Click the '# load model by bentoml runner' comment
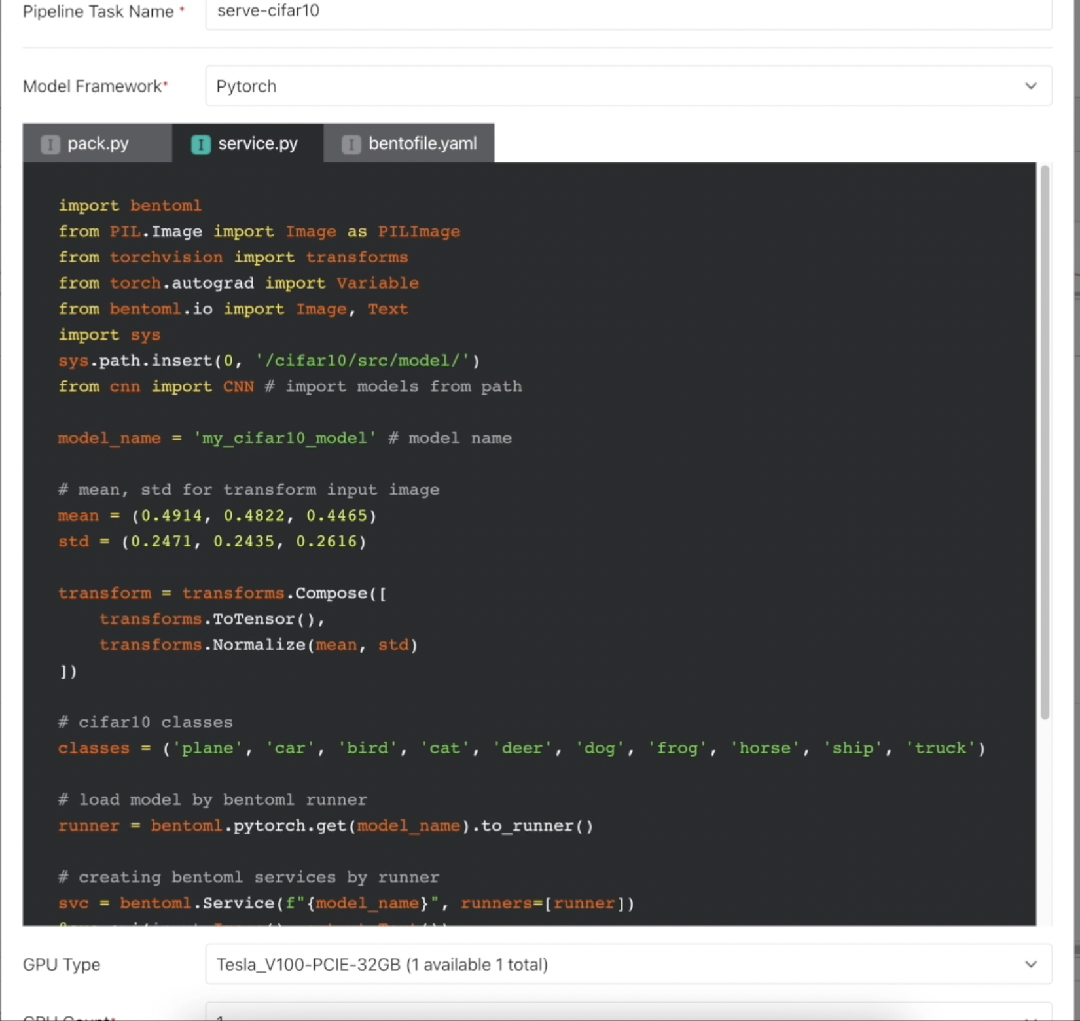This screenshot has height=1021, width=1080. (x=213, y=800)
